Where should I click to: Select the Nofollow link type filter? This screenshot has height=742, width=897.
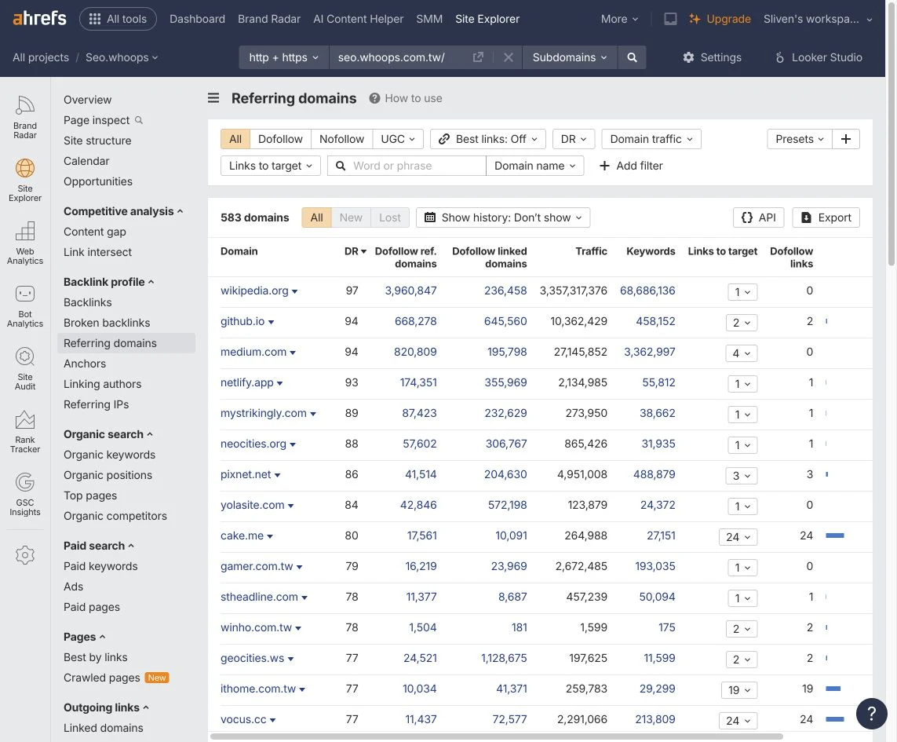pos(341,139)
